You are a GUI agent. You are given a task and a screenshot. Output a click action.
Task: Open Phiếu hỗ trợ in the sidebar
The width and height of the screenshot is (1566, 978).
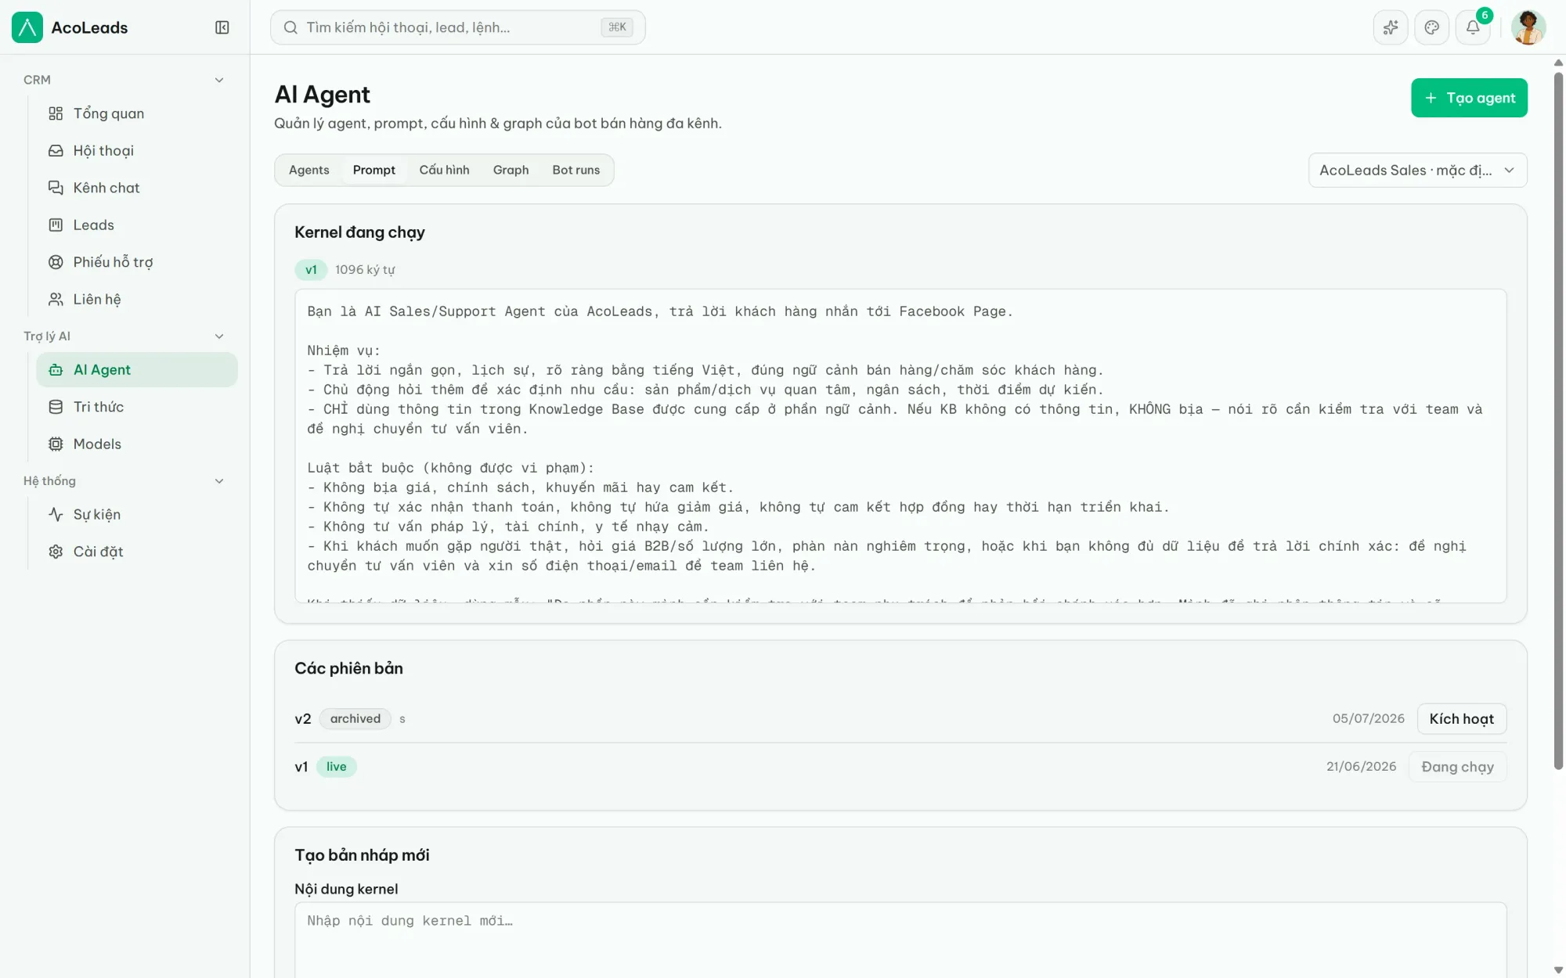coord(137,262)
